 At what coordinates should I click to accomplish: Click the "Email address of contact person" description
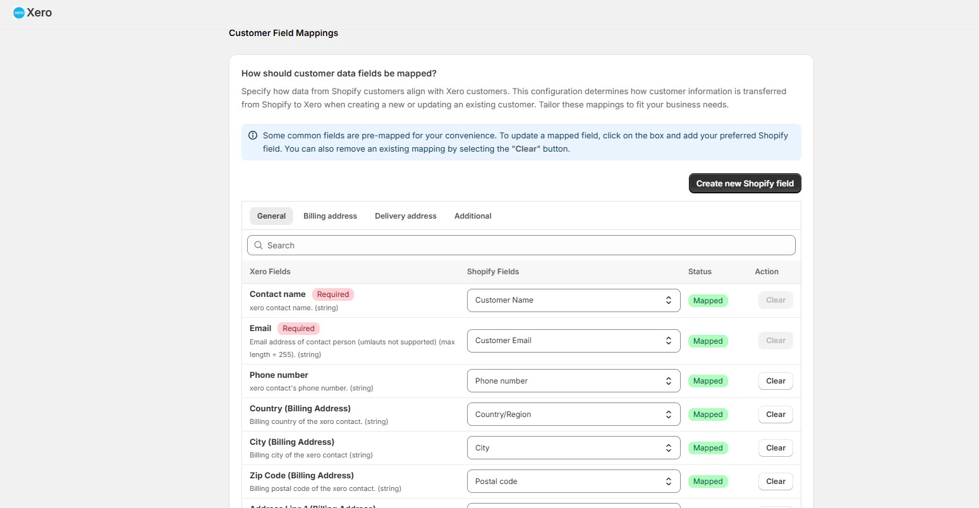point(352,348)
